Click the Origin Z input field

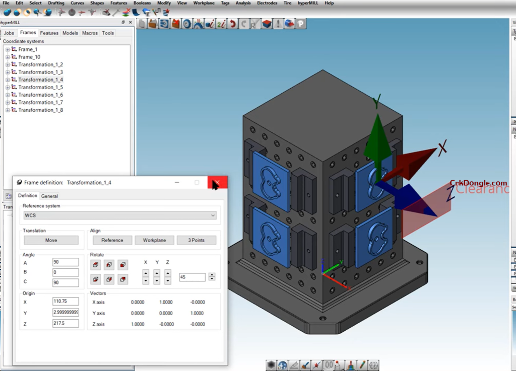click(x=66, y=323)
